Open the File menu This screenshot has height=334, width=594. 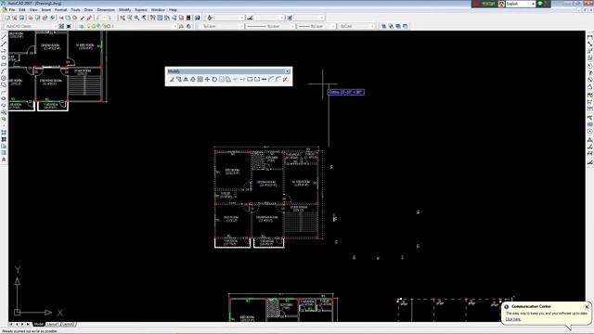12,10
